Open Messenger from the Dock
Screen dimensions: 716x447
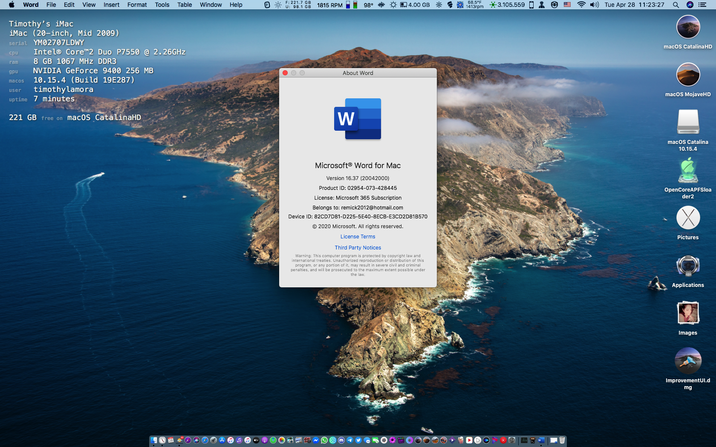pyautogui.click(x=316, y=440)
